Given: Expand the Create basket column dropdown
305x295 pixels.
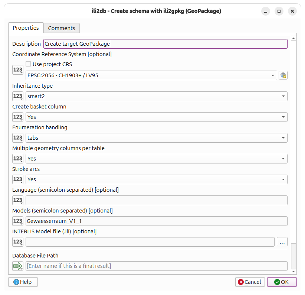Looking at the screenshot, I should pyautogui.click(x=156, y=117).
